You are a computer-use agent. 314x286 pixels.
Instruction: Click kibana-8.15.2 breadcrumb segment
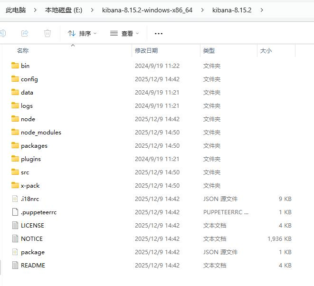pos(232,10)
